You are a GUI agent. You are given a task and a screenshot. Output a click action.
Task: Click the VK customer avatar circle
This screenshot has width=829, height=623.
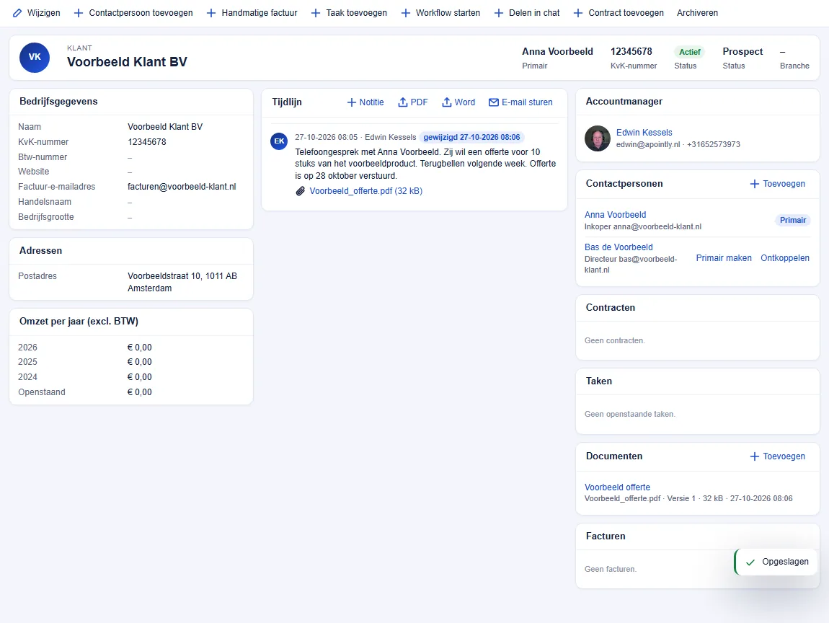pos(35,57)
